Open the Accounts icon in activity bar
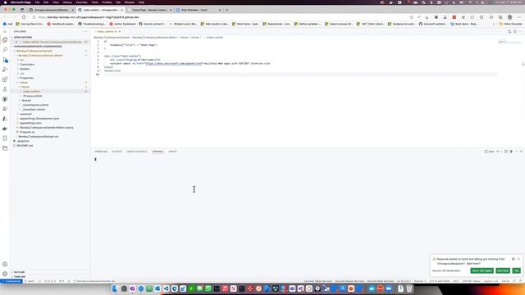The width and height of the screenshot is (525, 295). [x=5, y=264]
